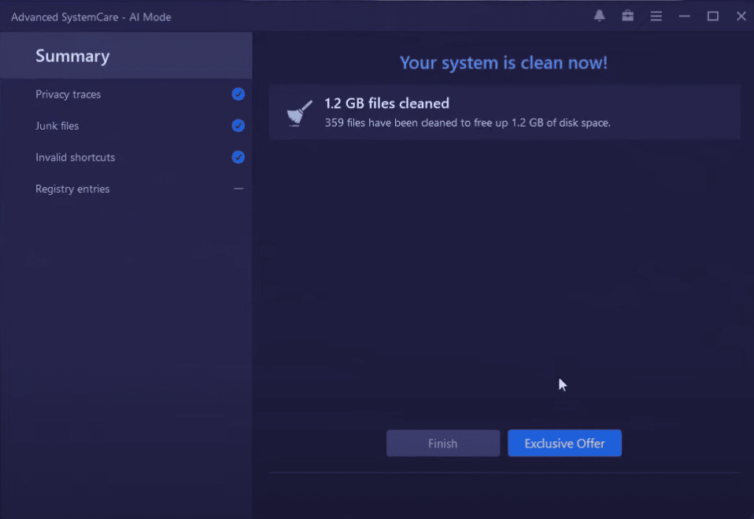Viewport: 754px width, 519px height.
Task: Open the notifications bell icon
Action: [x=599, y=16]
